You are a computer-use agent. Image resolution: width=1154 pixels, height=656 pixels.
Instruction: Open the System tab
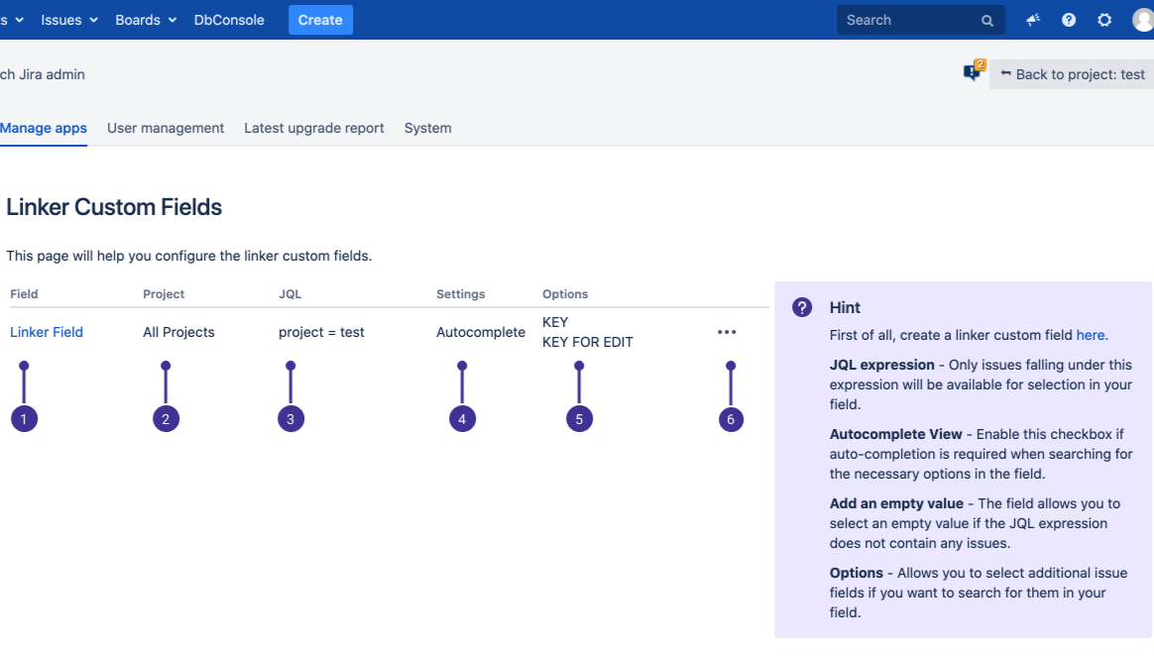427,128
